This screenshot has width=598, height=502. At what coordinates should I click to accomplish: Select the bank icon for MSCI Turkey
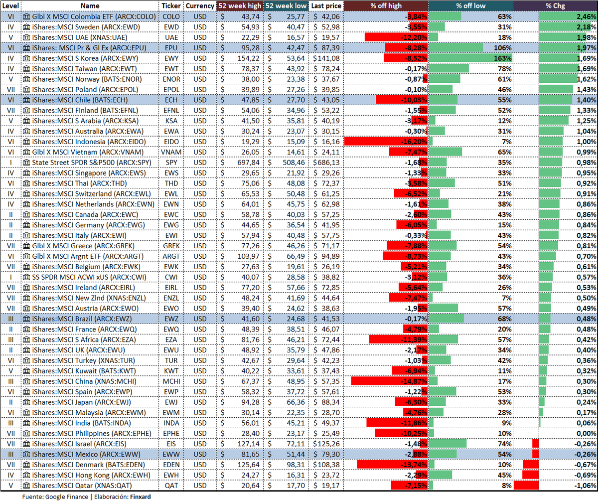click(26, 360)
